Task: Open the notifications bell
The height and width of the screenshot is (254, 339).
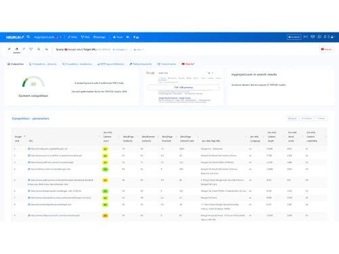Action: pos(325,37)
